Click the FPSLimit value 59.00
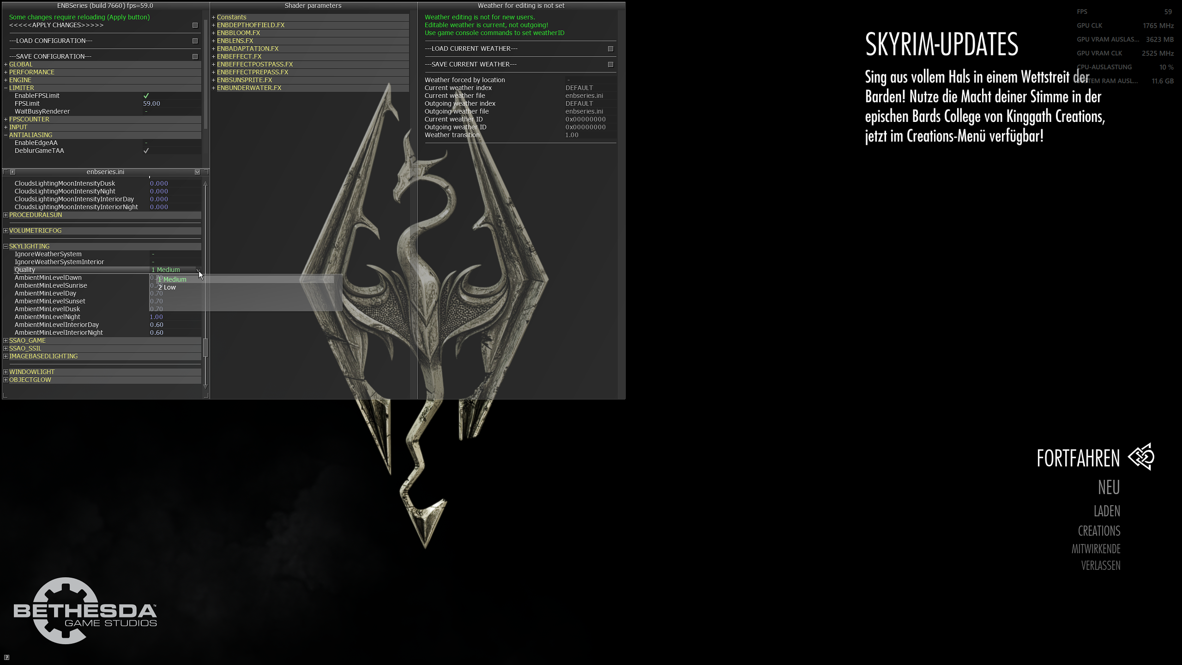Viewport: 1182px width, 665px height. pyautogui.click(x=152, y=104)
